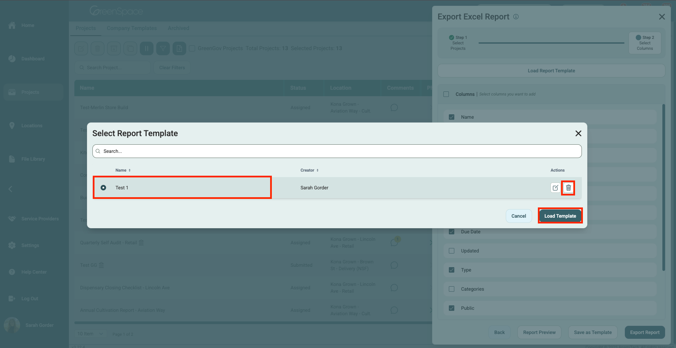Uncheck the Due Date column checkbox
The width and height of the screenshot is (676, 348).
(x=452, y=232)
